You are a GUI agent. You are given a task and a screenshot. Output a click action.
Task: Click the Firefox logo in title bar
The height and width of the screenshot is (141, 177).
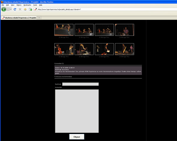click(2, 2)
